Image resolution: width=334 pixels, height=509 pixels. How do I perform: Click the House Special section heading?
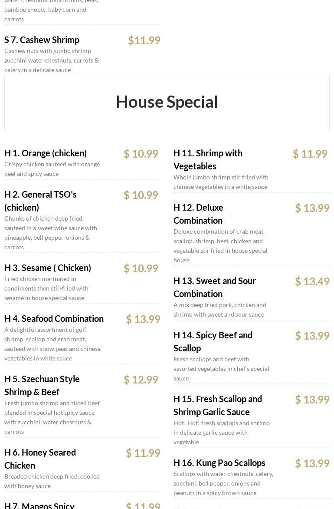(x=167, y=102)
